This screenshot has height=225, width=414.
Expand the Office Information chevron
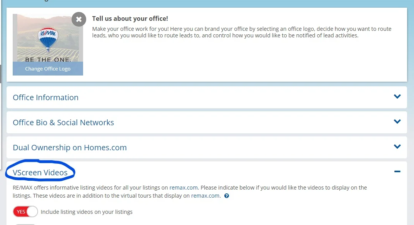(397, 96)
